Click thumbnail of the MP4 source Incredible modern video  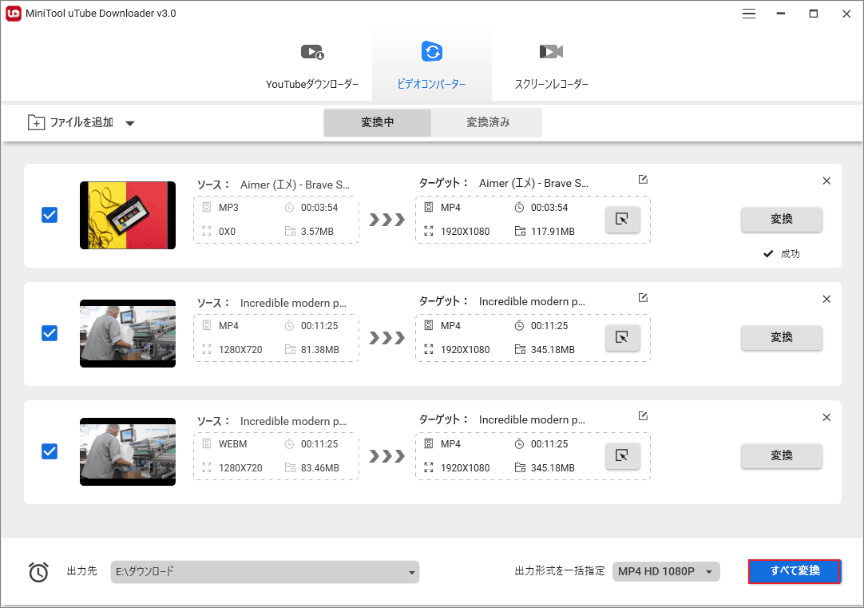tap(128, 333)
